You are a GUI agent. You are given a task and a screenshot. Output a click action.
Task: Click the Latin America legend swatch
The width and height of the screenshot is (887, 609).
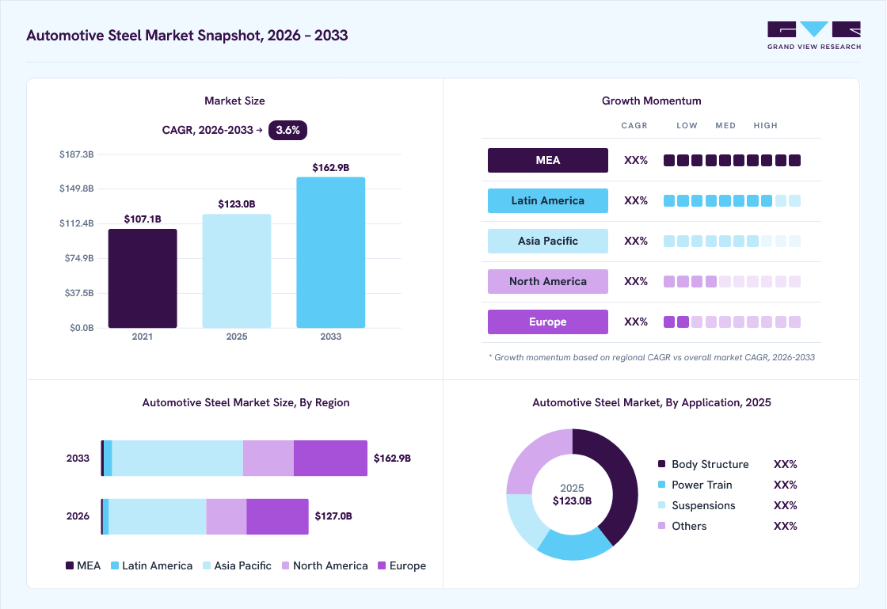coord(115,565)
